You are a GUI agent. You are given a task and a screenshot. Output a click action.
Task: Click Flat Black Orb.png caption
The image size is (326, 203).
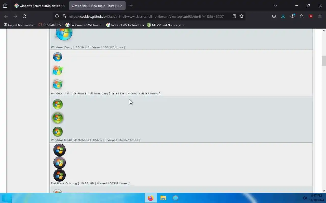click(90, 183)
